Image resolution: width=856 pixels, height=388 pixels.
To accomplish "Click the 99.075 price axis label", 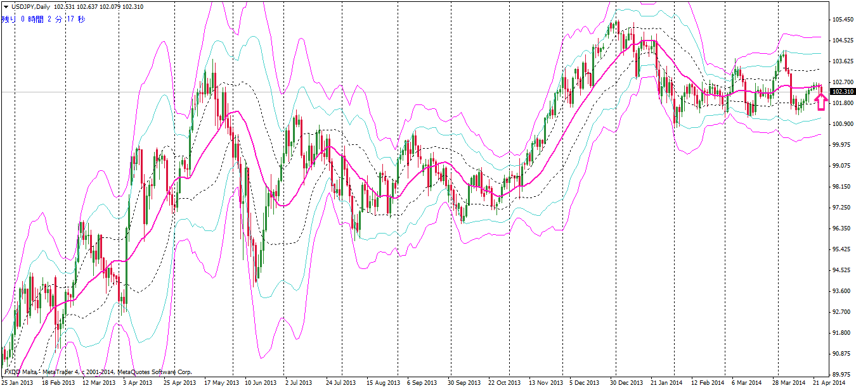I will tap(841, 165).
